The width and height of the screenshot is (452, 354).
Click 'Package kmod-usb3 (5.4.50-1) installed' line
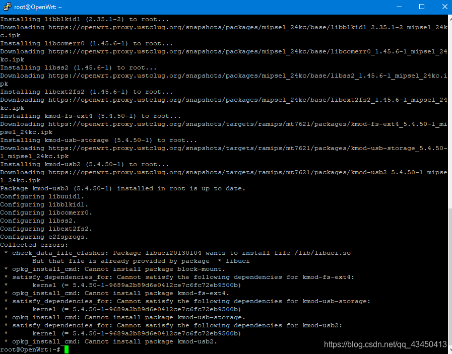pos(122,188)
